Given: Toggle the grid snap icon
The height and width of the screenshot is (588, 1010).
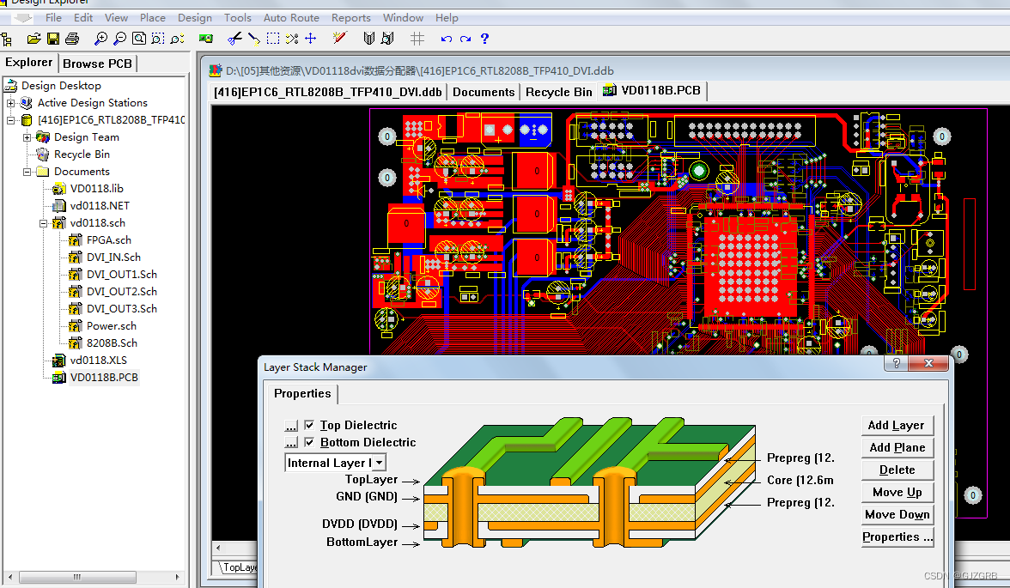Looking at the screenshot, I should (417, 39).
